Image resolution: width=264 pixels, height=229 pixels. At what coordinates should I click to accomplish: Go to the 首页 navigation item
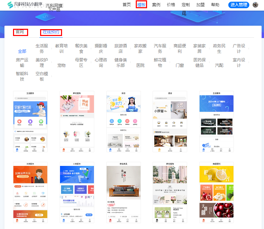127,5
